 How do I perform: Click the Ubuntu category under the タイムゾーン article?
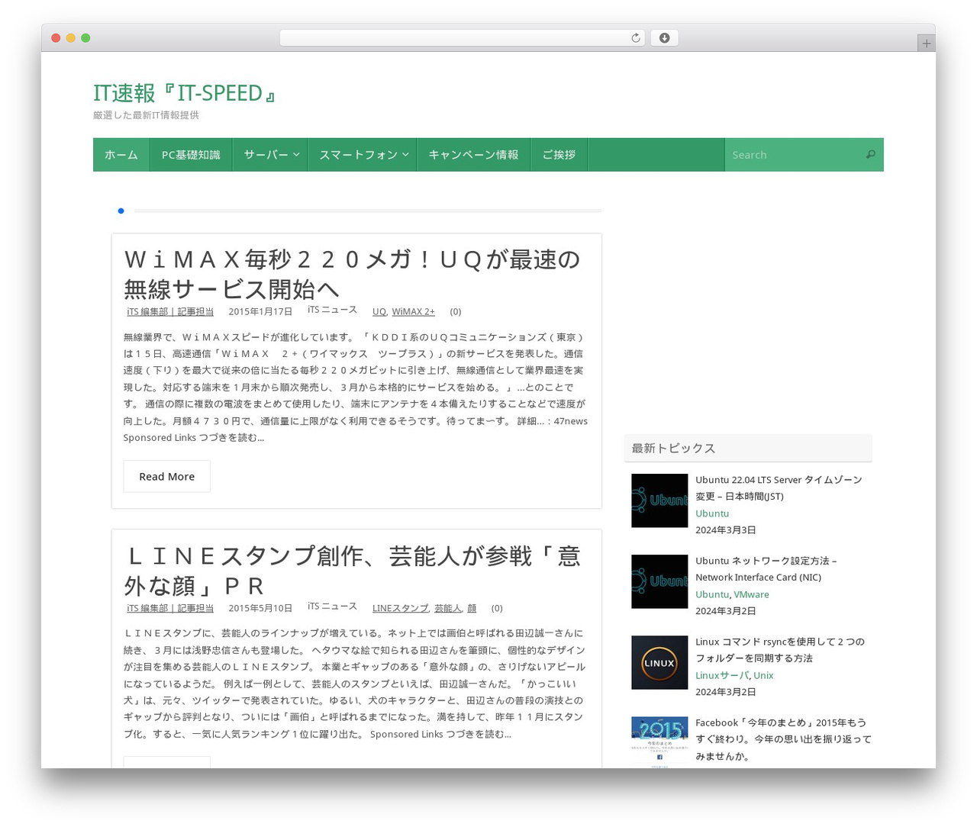[712, 513]
